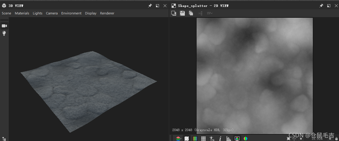Open the Lights menu
339x141 pixels.
pos(38,13)
